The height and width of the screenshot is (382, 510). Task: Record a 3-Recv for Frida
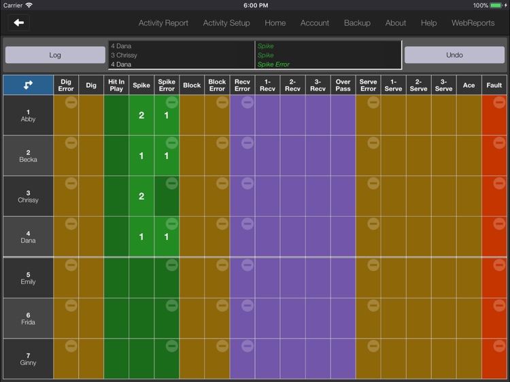pos(318,318)
